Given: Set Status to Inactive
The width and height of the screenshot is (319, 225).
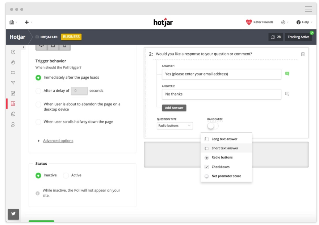Looking at the screenshot, I should (38, 175).
